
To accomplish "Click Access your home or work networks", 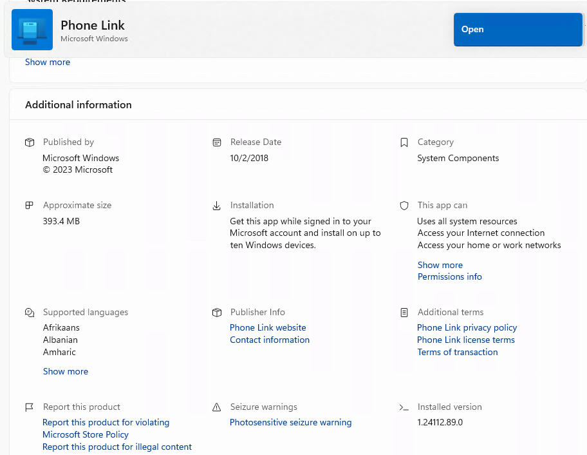I will pos(489,245).
